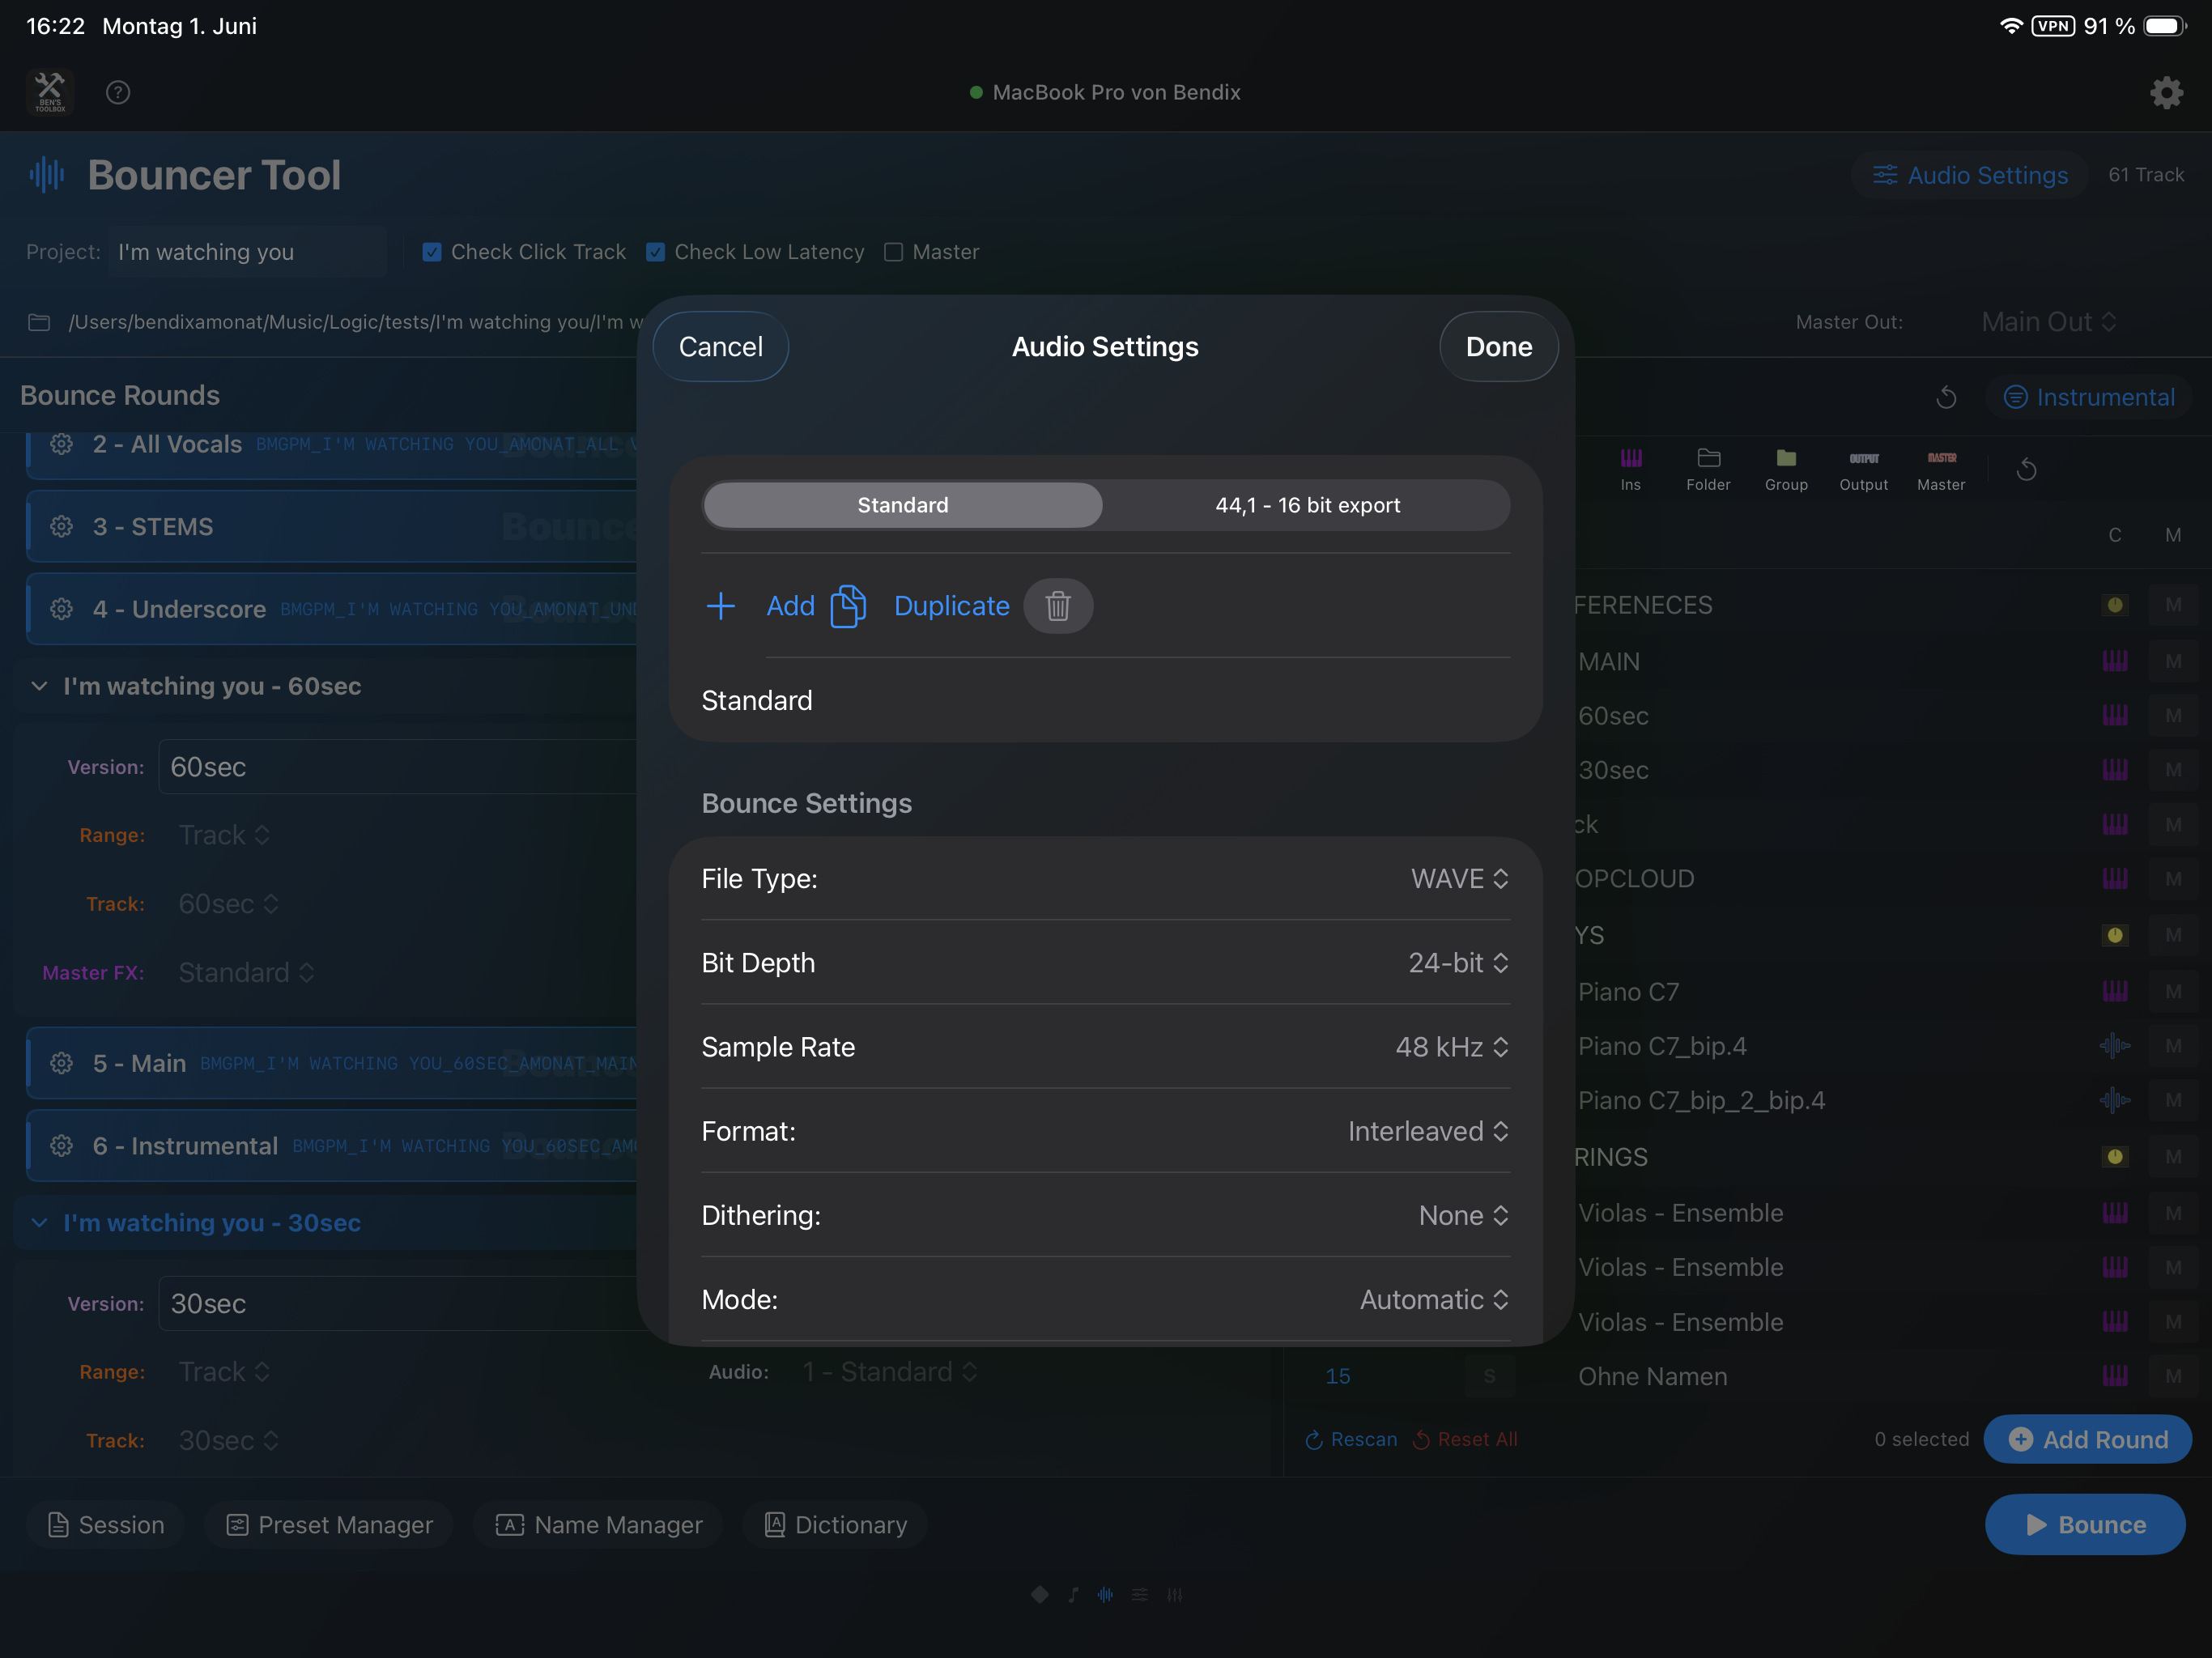The width and height of the screenshot is (2212, 1658).
Task: Collapse the I'm watching you - 60sec section
Action: click(39, 686)
